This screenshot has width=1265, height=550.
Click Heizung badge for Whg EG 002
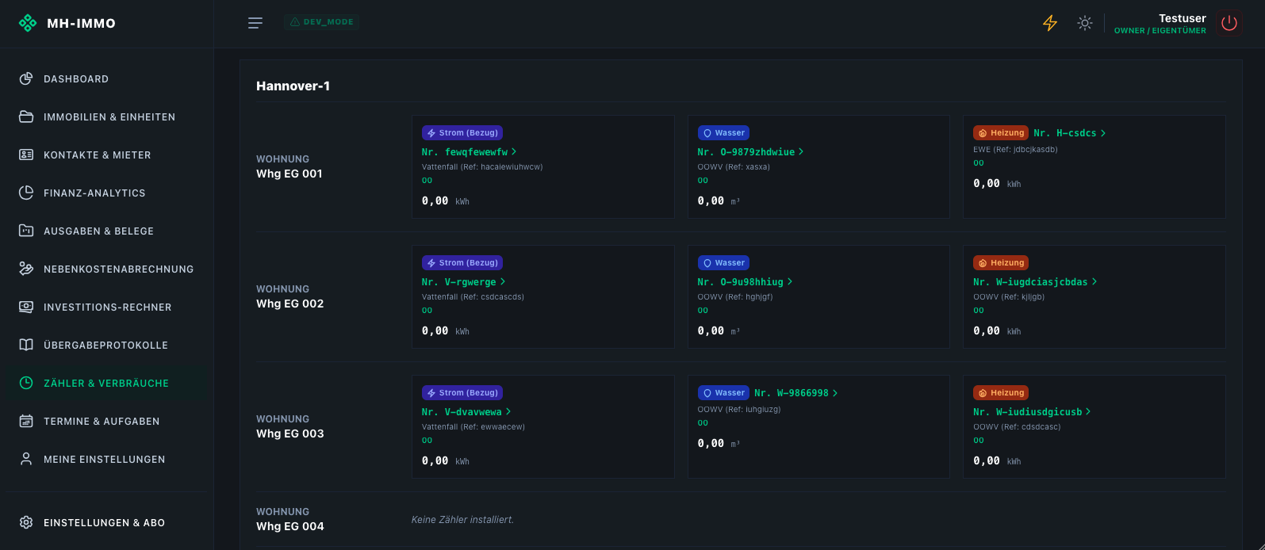1001,263
